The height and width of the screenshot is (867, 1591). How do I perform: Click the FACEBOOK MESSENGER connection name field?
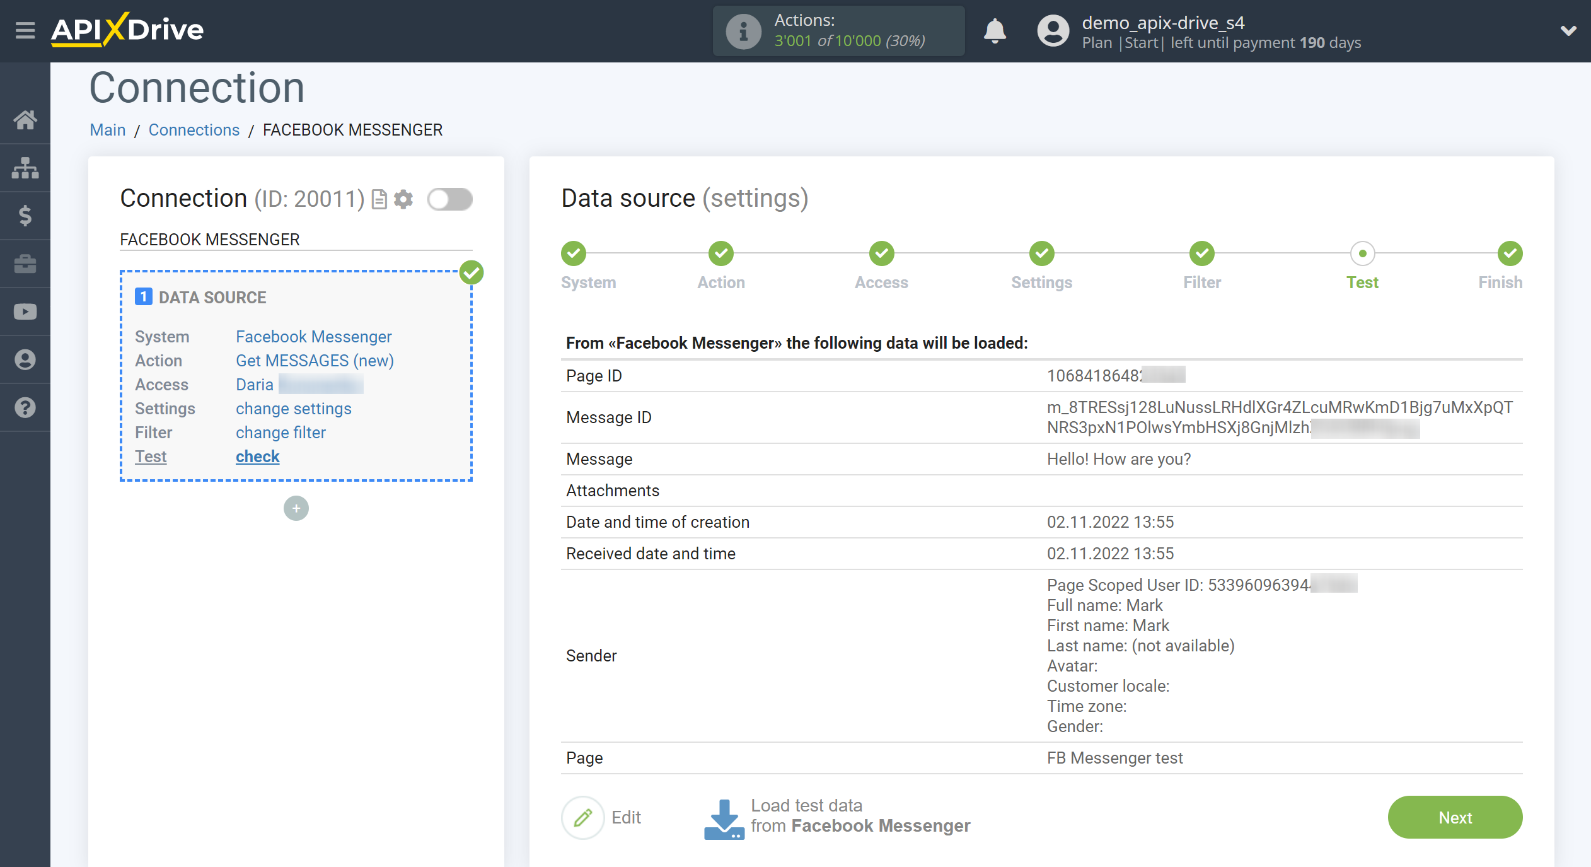click(x=296, y=240)
